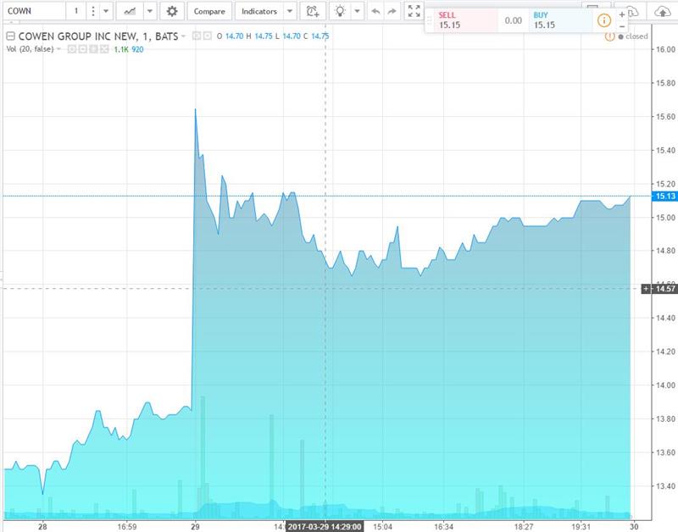The image size is (678, 532).
Task: Open the Compare symbols dialog
Action: point(208,12)
